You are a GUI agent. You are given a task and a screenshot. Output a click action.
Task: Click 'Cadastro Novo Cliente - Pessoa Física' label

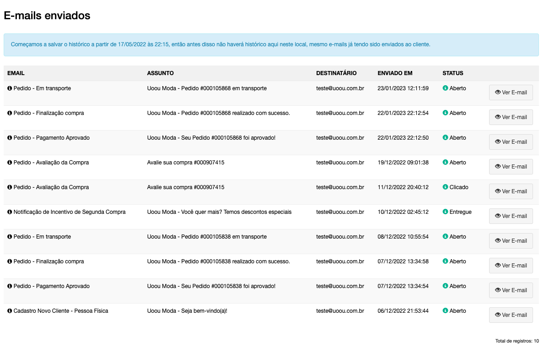(61, 311)
